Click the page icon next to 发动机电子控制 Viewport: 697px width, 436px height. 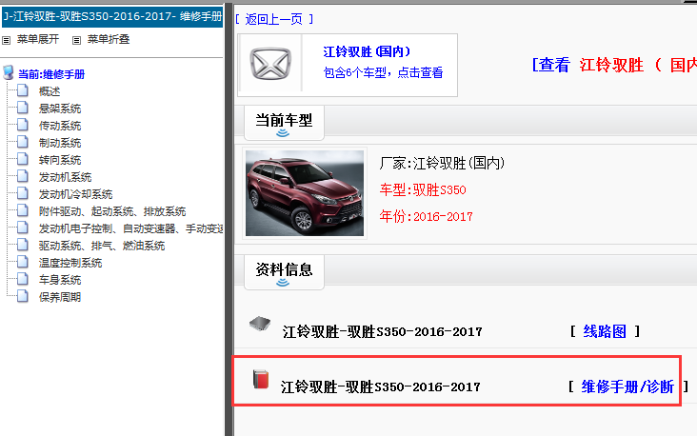pos(23,228)
